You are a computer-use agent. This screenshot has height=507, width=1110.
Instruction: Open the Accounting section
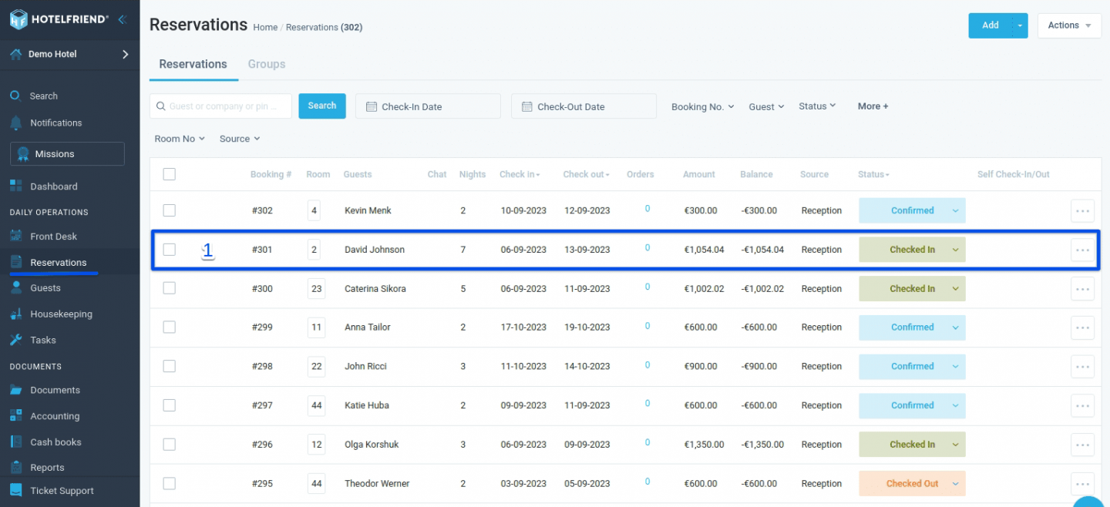(54, 416)
